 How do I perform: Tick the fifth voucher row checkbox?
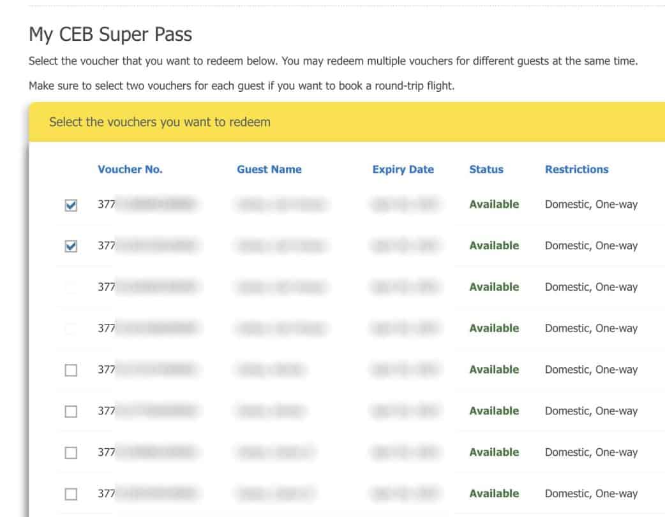[x=71, y=370]
